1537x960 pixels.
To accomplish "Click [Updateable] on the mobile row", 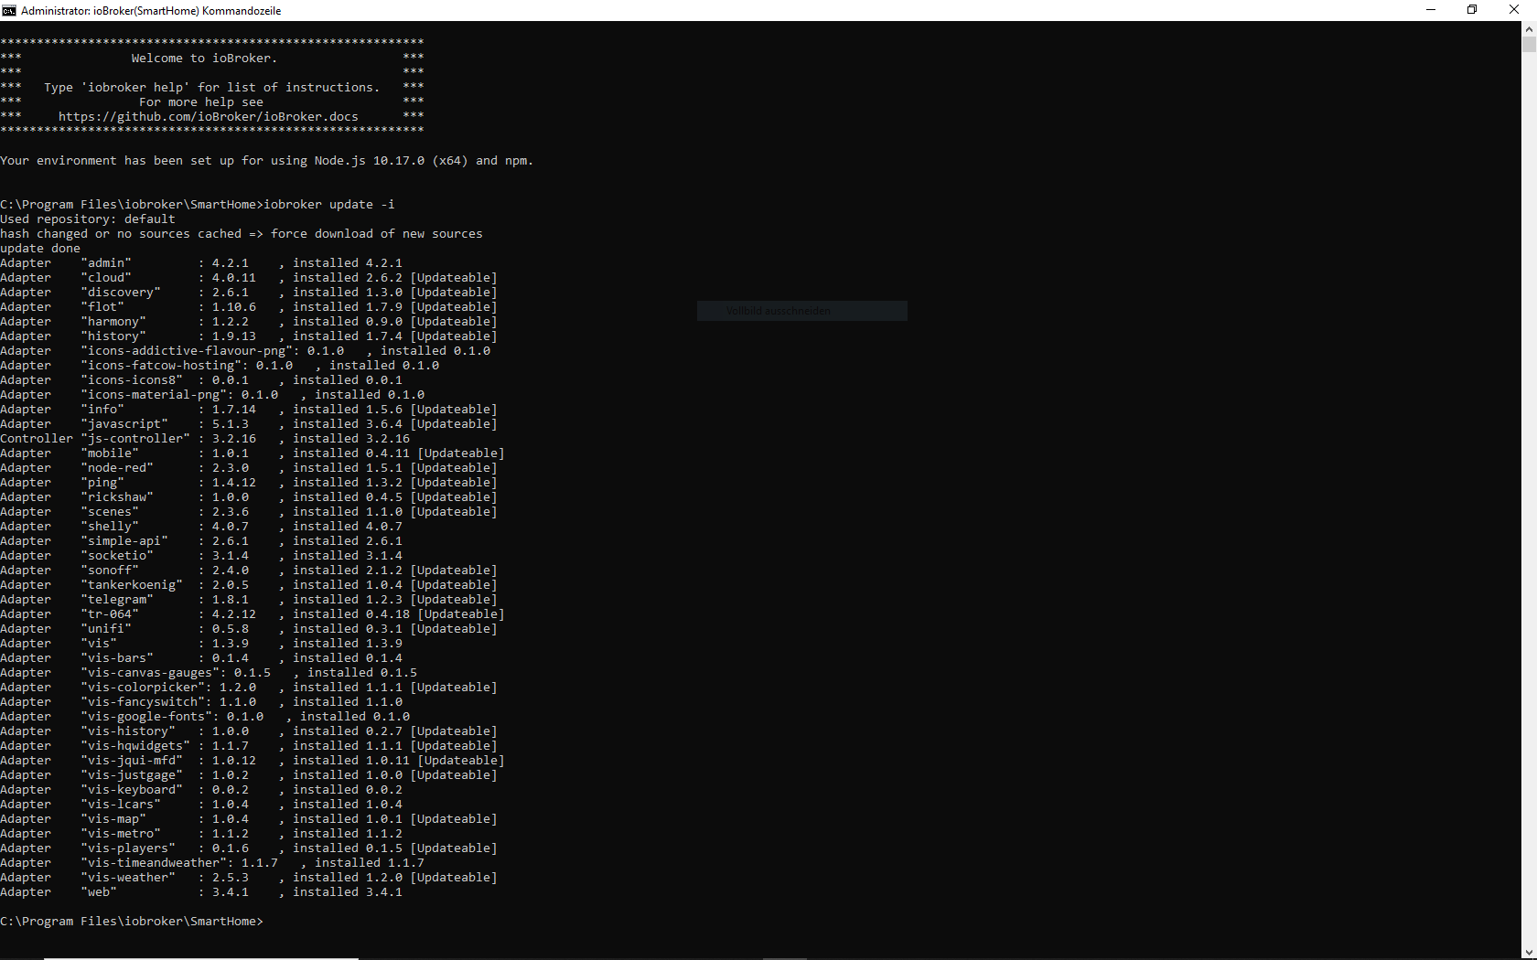I will (x=461, y=453).
